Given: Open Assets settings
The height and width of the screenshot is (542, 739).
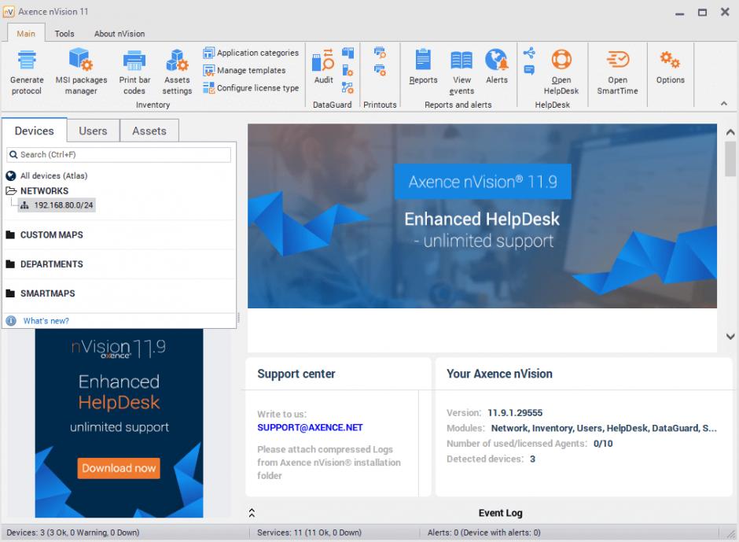Looking at the screenshot, I should 177,72.
